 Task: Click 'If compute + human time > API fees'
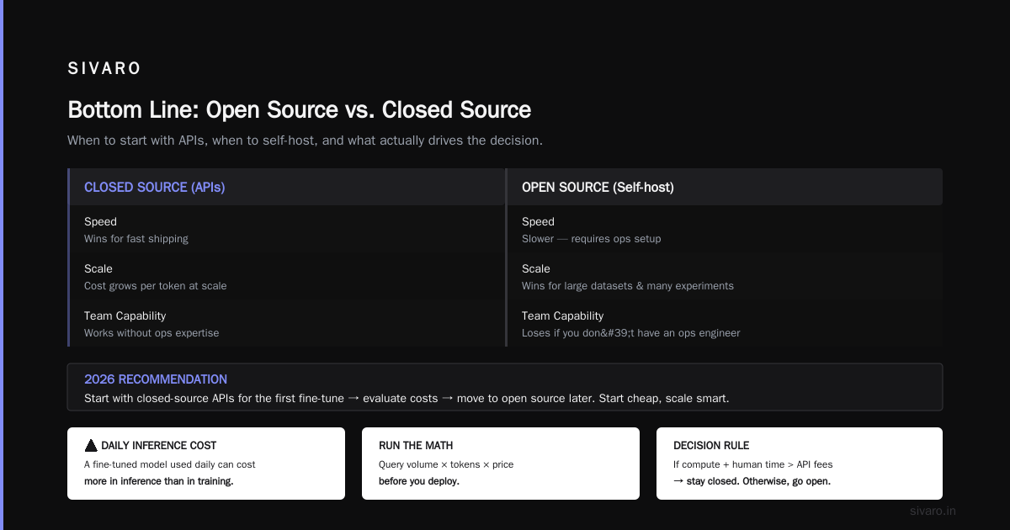click(x=753, y=464)
